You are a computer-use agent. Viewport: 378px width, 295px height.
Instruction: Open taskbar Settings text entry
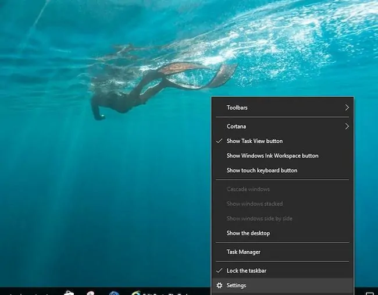tap(236, 286)
